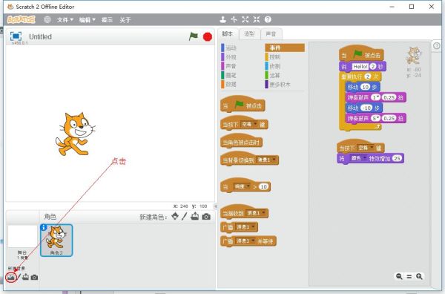Image resolution: width=445 pixels, height=294 pixels.
Task: Open the 文件 menu
Action: click(x=65, y=19)
